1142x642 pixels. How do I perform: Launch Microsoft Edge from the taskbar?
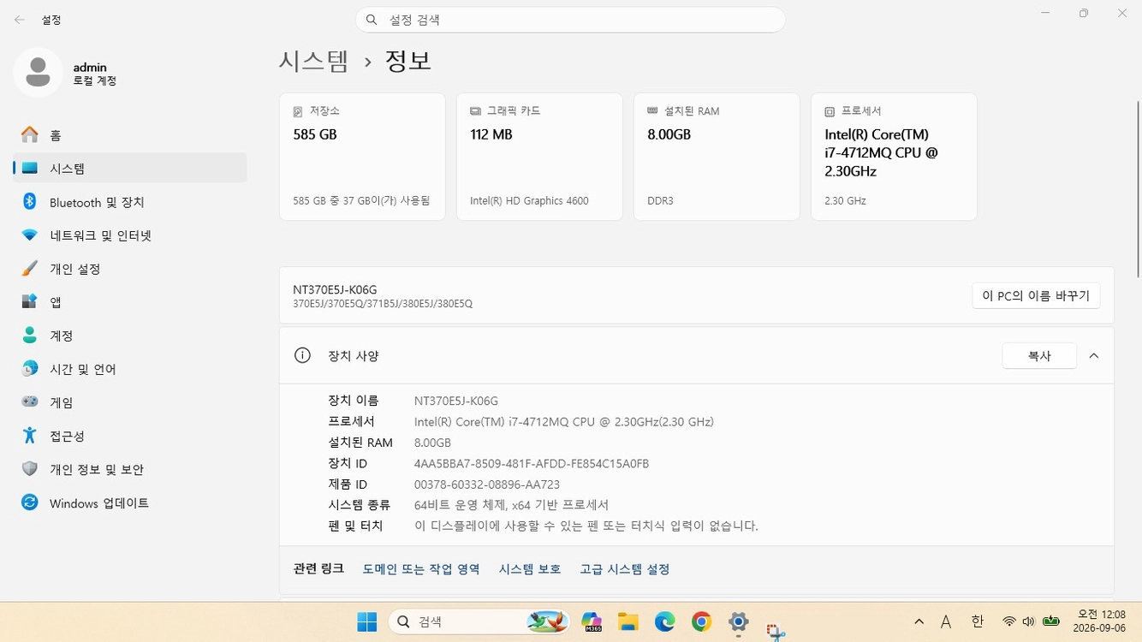coord(664,622)
